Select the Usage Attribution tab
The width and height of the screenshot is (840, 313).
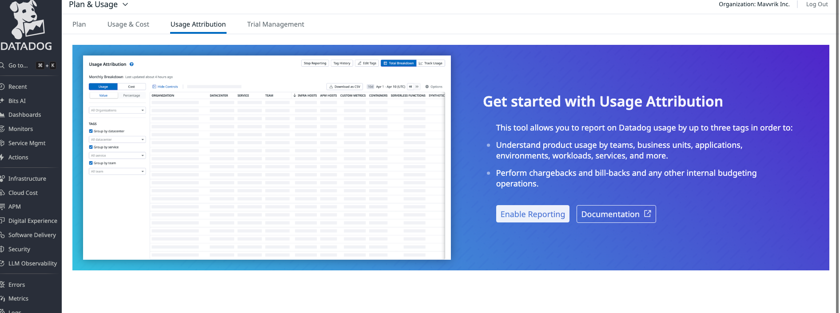pyautogui.click(x=198, y=24)
